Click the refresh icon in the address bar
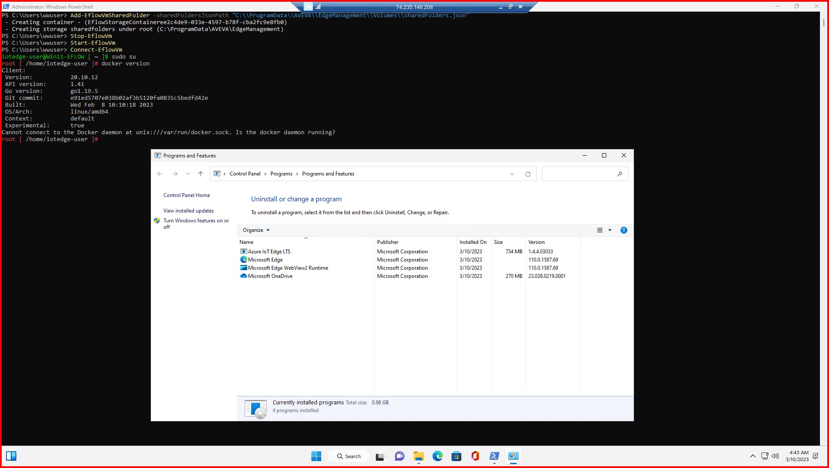The image size is (829, 468). tap(528, 174)
